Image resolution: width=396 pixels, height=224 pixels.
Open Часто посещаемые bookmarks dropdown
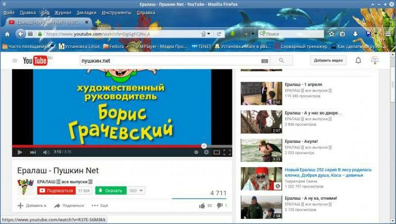(29, 46)
